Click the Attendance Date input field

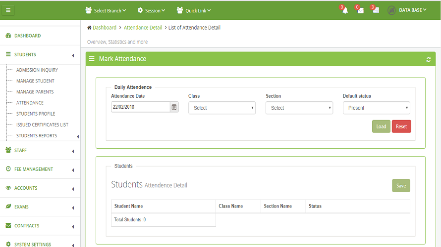click(x=141, y=107)
